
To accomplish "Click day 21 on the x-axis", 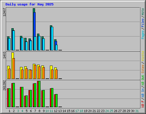I will [94, 111].
